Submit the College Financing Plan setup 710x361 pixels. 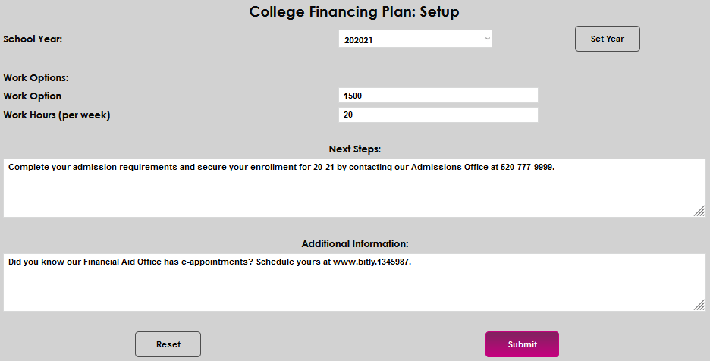(522, 344)
